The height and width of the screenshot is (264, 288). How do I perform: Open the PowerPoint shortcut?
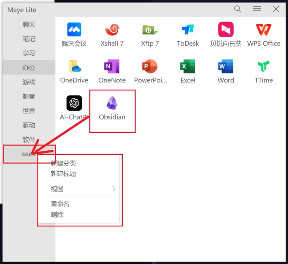pyautogui.click(x=150, y=66)
